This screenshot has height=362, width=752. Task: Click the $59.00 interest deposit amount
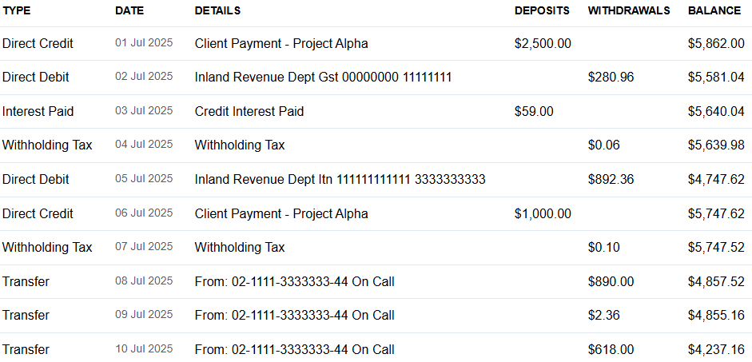pyautogui.click(x=534, y=112)
